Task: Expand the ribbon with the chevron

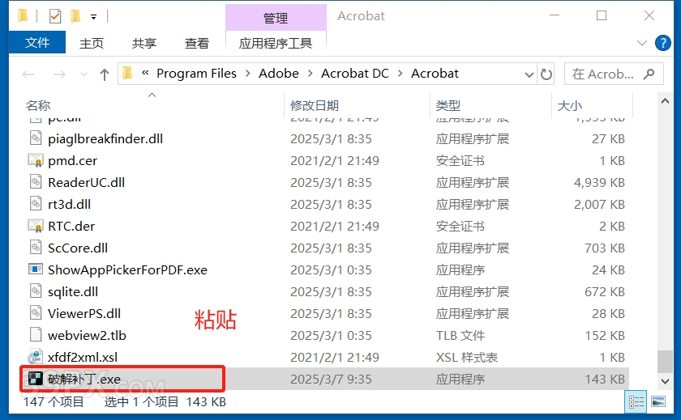Action: tap(641, 43)
